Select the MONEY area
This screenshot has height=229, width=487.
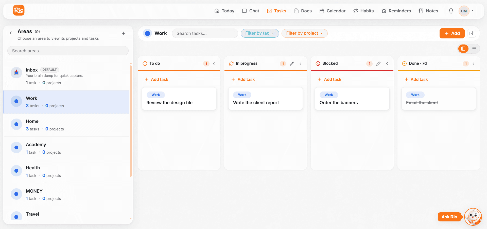[66, 195]
